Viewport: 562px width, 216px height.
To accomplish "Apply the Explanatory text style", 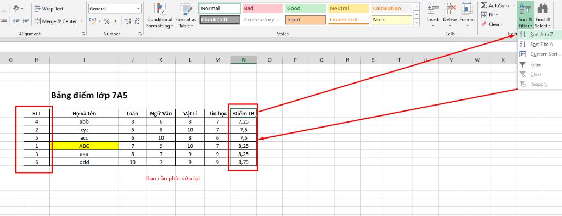I will [x=263, y=20].
